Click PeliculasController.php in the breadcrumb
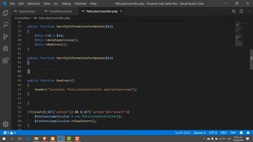The height and width of the screenshot is (142, 253). coord(55,18)
